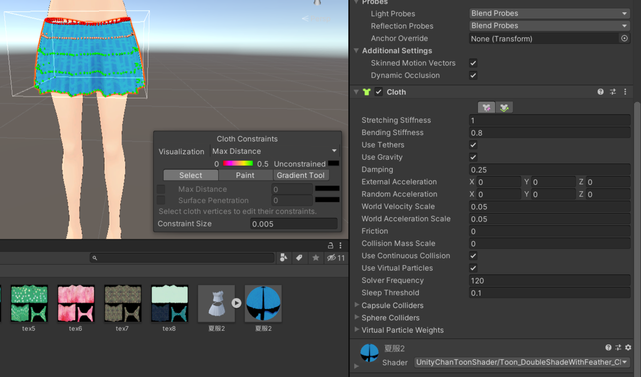The height and width of the screenshot is (377, 641).
Task: Open the 夏服2 material presets icon
Action: point(618,348)
